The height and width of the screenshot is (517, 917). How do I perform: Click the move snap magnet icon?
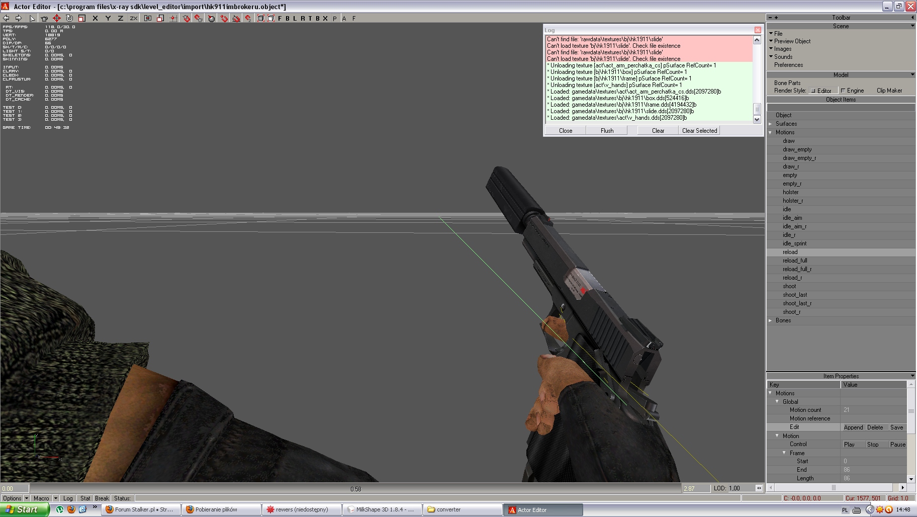(248, 18)
